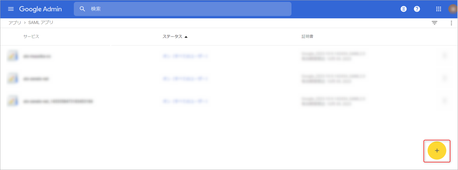The image size is (458, 170).
Task: Add a new SAML app with plus button
Action: coord(437,151)
